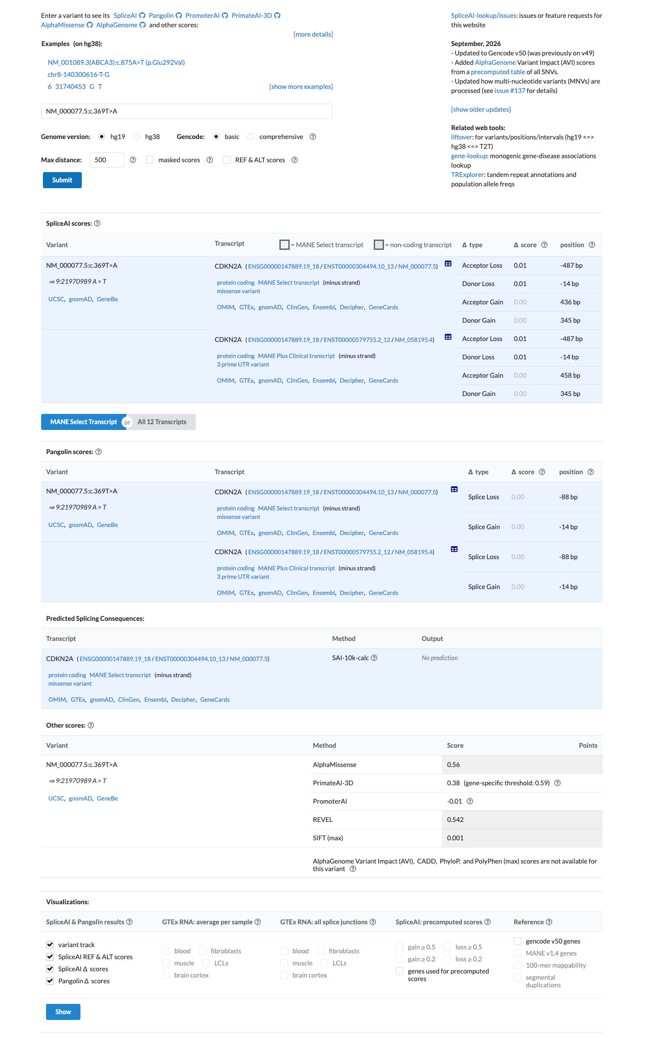Click the variant input text field

pos(187,111)
